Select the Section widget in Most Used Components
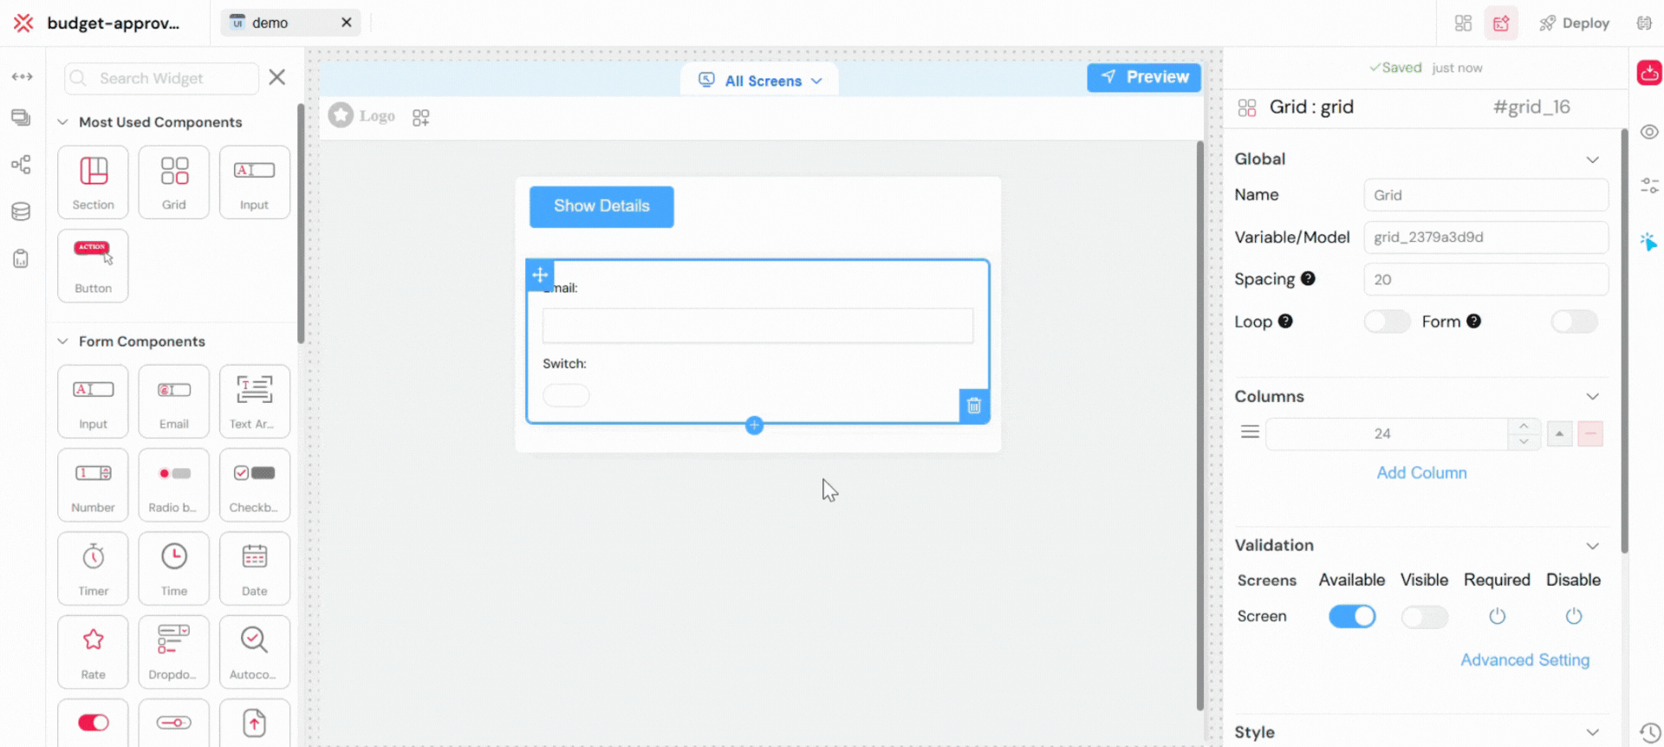The height and width of the screenshot is (747, 1664). click(93, 182)
